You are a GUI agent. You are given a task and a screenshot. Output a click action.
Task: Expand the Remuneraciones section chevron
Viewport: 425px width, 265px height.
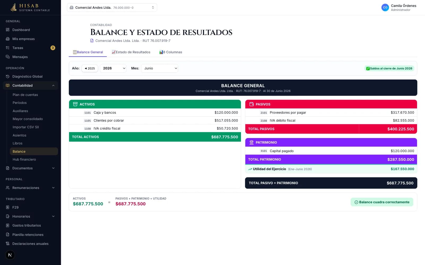(x=53, y=188)
